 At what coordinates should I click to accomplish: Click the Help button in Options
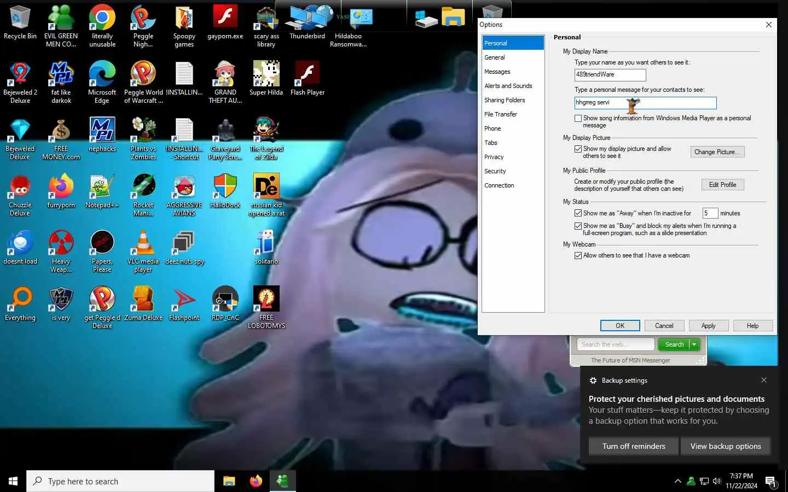point(753,326)
